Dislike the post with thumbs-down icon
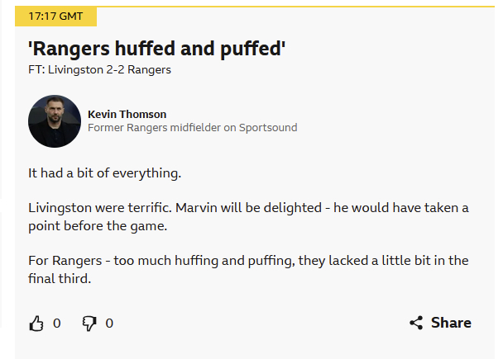The width and height of the screenshot is (503, 359). click(x=89, y=323)
